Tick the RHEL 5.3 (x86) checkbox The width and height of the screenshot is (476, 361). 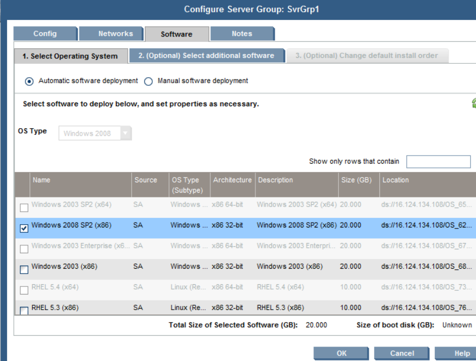(24, 311)
